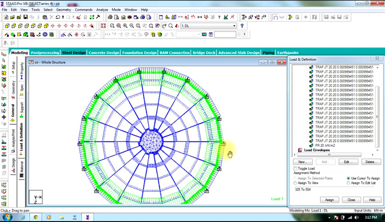Choose the Assign To Edit List option
The height and width of the screenshot is (222, 385).
pyautogui.click(x=348, y=183)
